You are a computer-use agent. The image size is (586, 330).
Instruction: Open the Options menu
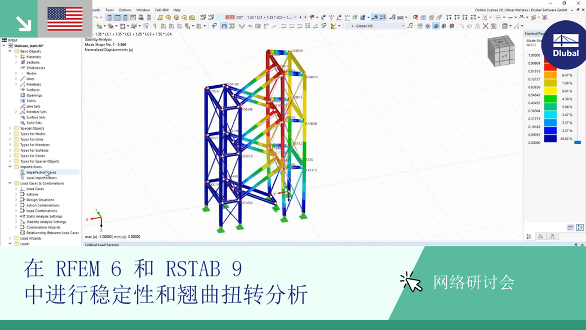point(125,10)
